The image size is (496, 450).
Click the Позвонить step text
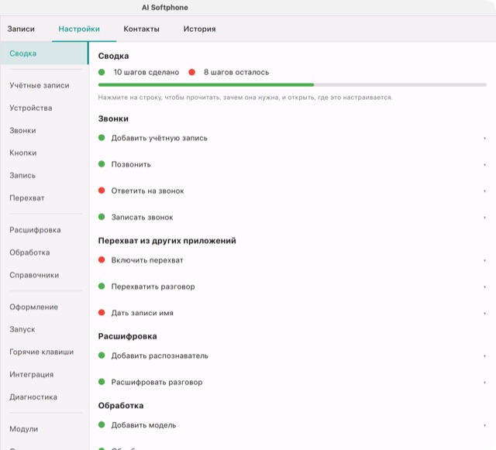131,164
